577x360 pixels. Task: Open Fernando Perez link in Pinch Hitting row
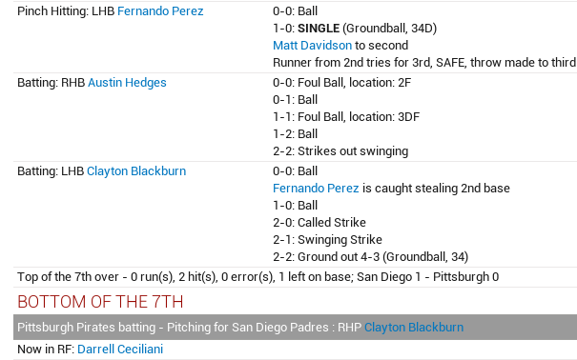coord(160,11)
